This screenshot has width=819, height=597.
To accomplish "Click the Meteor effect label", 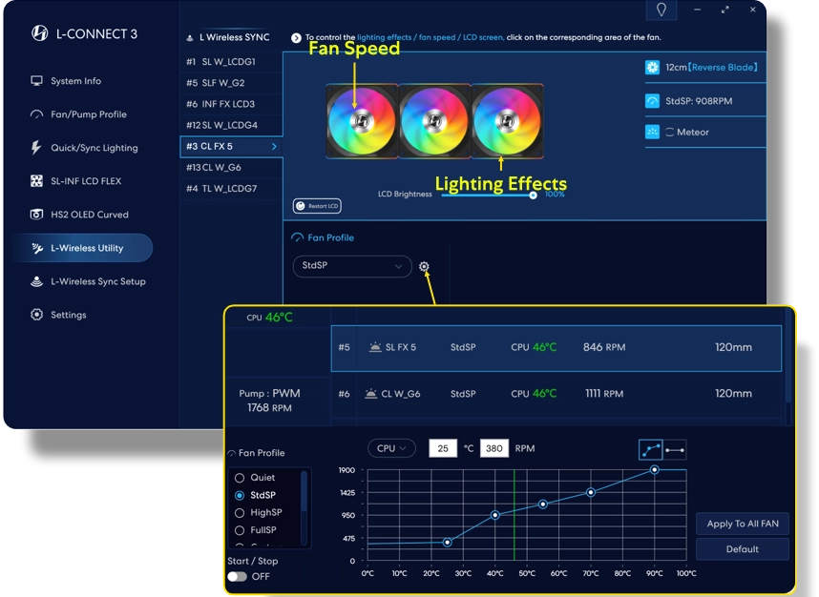I will [x=693, y=132].
